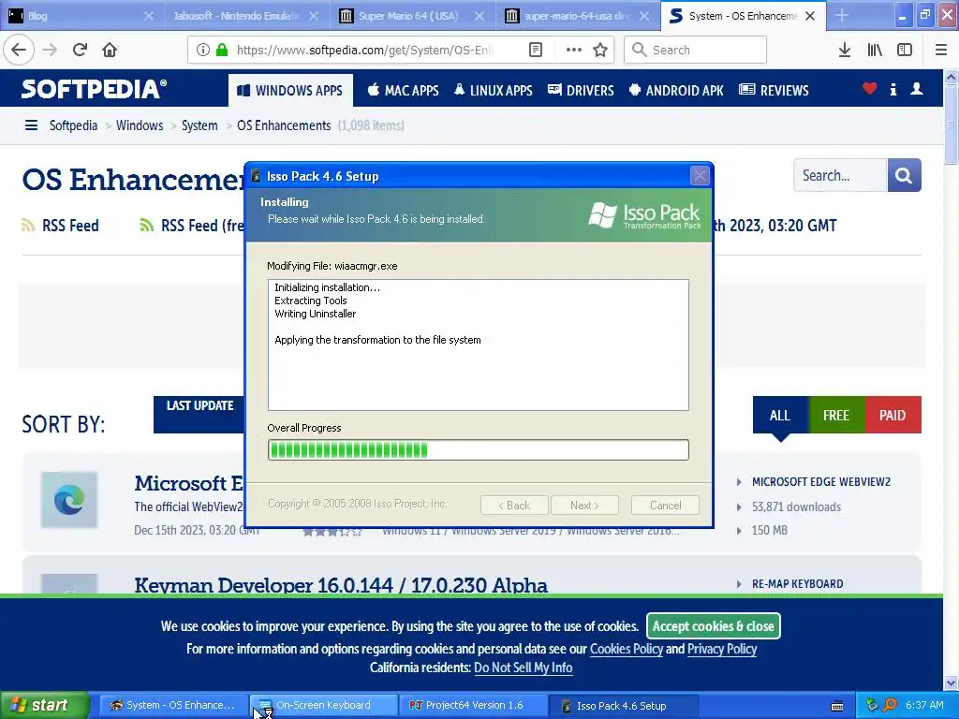Viewport: 959px width, 719px height.
Task: Open the Privacy Policy link
Action: click(722, 649)
